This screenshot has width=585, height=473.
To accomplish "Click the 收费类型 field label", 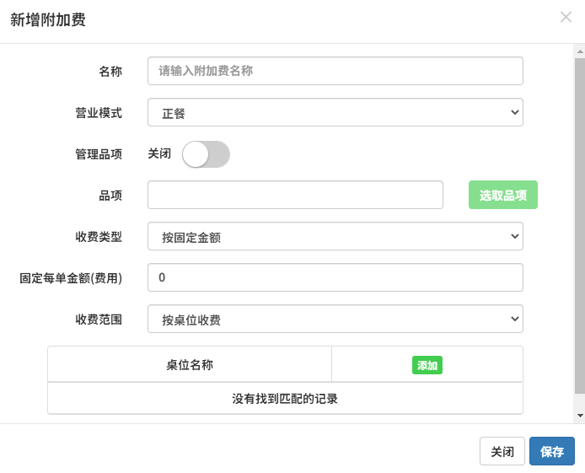I will pyautogui.click(x=99, y=237).
